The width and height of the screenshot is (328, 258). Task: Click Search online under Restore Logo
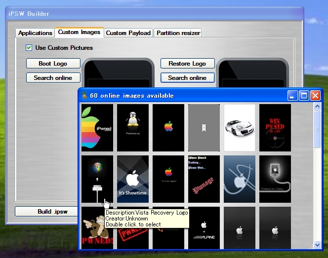[187, 78]
